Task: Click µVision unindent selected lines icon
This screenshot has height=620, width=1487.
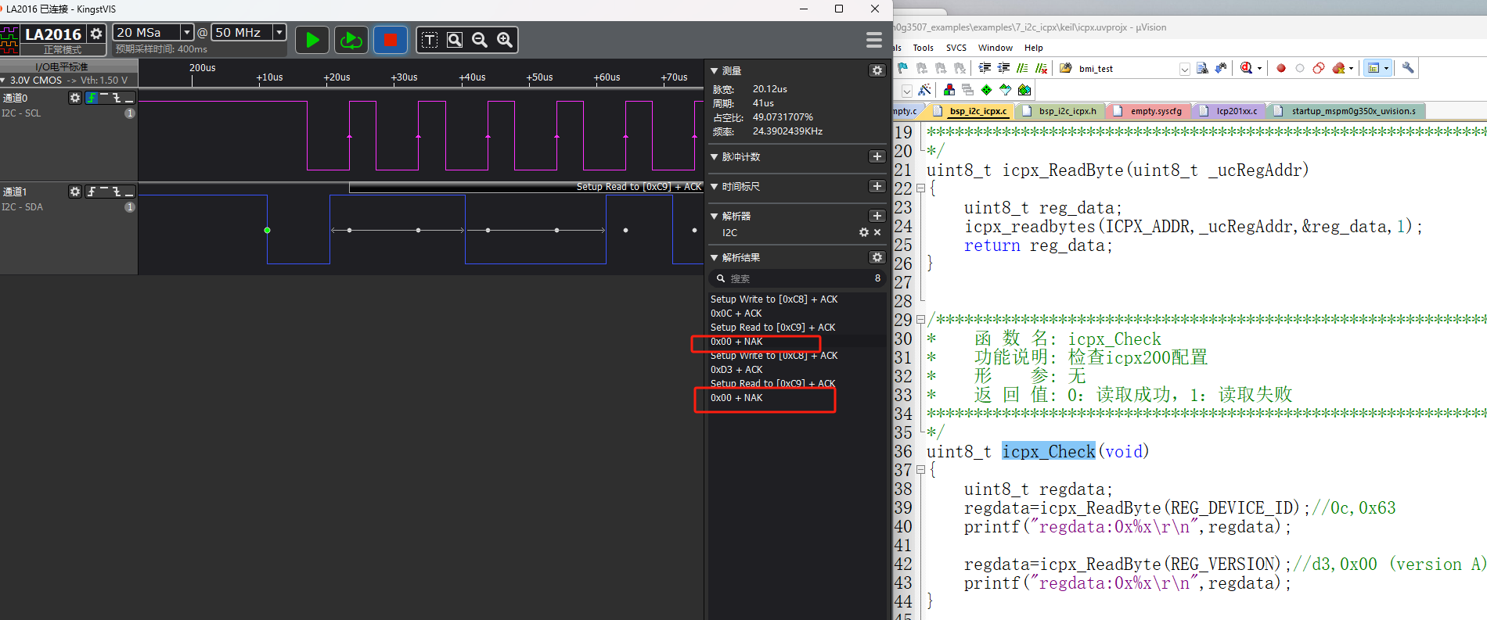Action: click(x=1003, y=68)
